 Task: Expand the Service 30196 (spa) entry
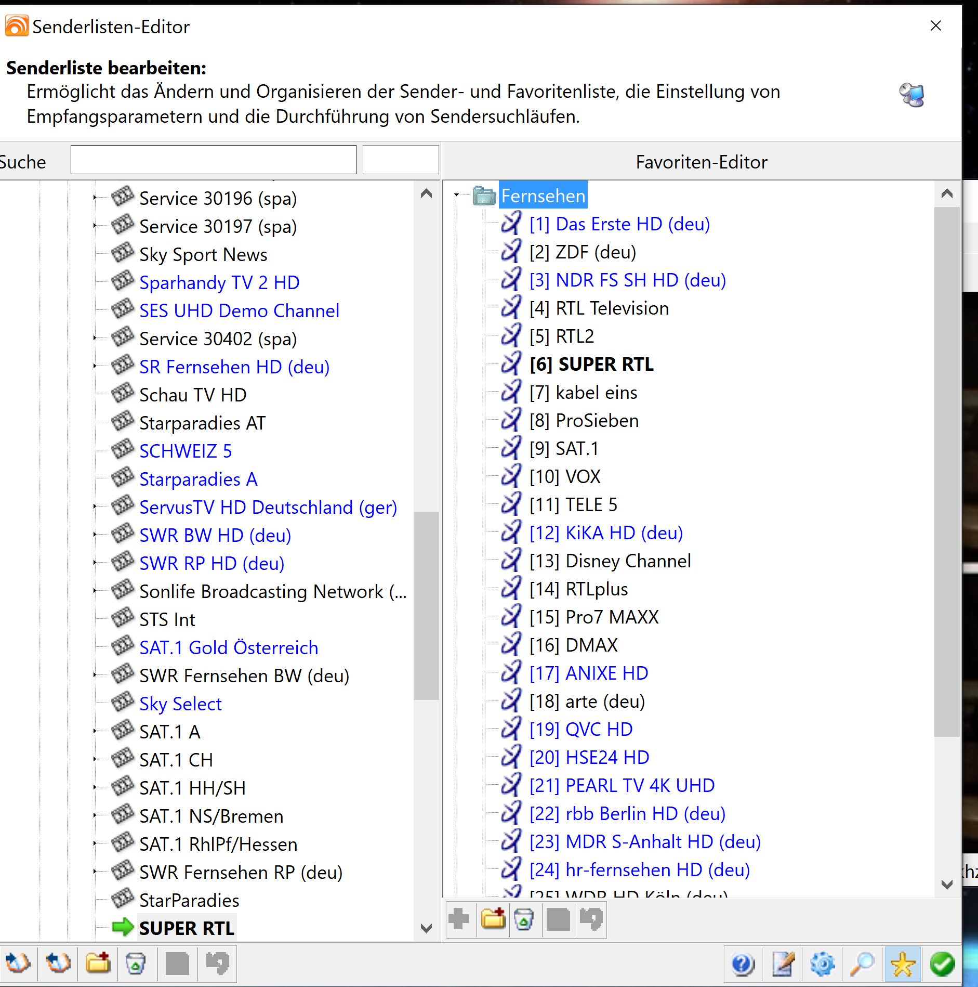pos(95,198)
